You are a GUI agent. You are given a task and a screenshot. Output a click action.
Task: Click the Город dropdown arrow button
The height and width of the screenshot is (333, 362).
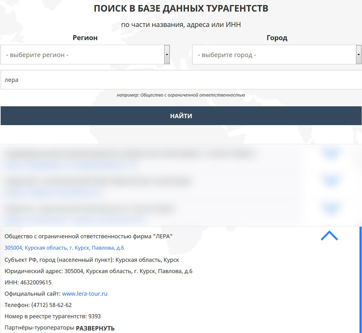[359, 55]
